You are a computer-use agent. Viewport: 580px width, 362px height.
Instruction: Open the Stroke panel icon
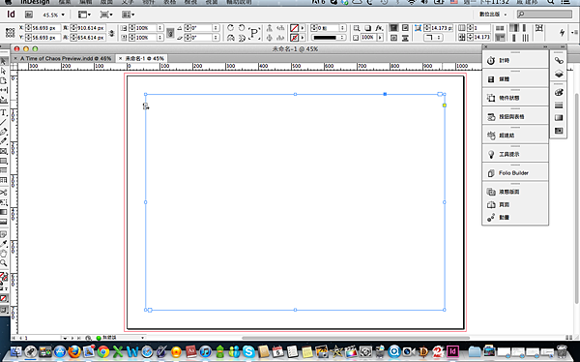coord(559,106)
